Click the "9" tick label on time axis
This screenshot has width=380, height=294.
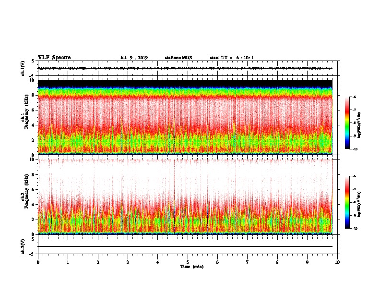307,262
